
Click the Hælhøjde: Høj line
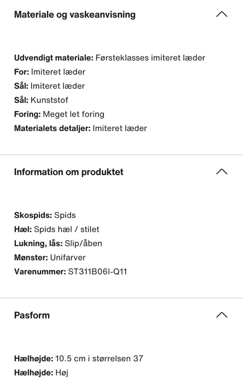(41, 373)
